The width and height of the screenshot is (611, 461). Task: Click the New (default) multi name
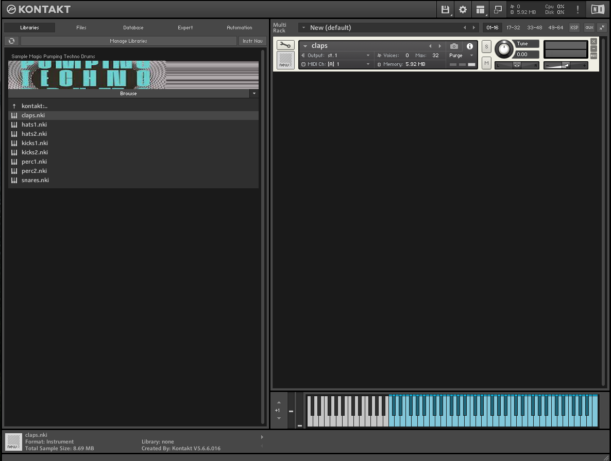[330, 28]
